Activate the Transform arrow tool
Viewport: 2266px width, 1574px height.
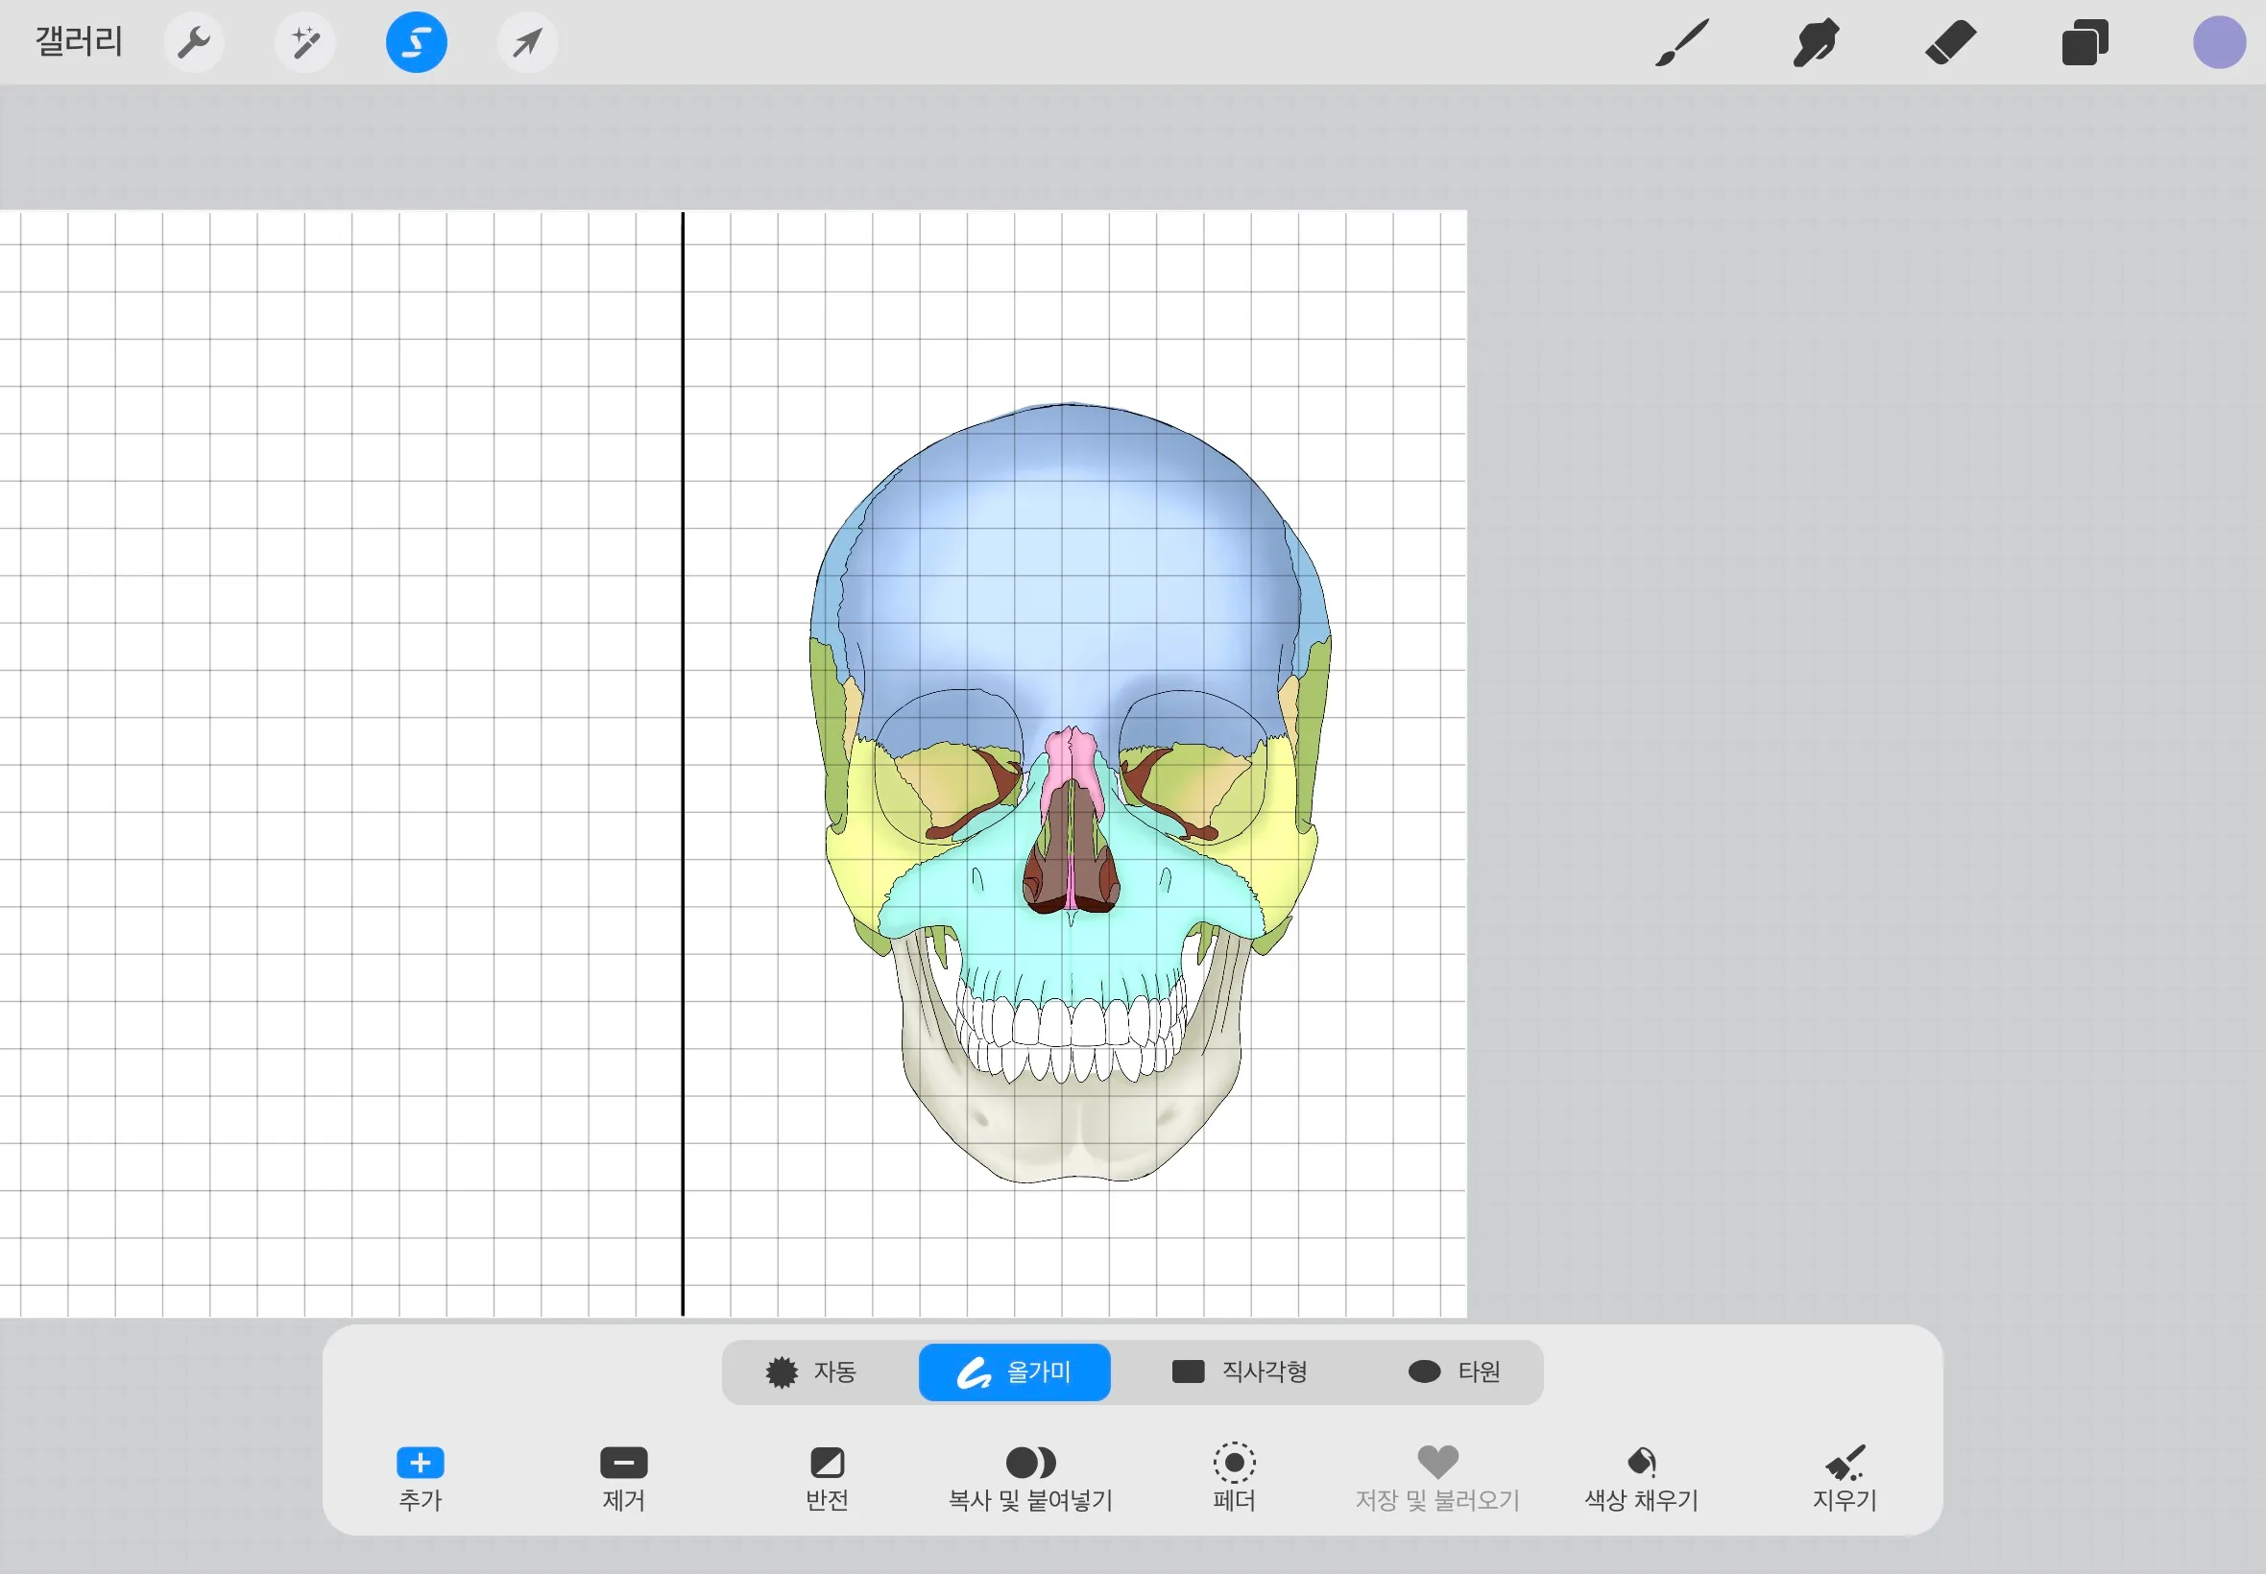tap(528, 42)
